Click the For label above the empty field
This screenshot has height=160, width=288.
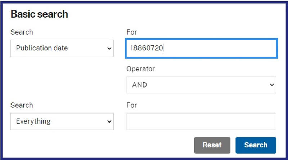pos(132,105)
